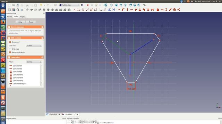Viewport: 222px width, 124px height.
Task: Collapse the Edit controls panel
Action: (42, 38)
